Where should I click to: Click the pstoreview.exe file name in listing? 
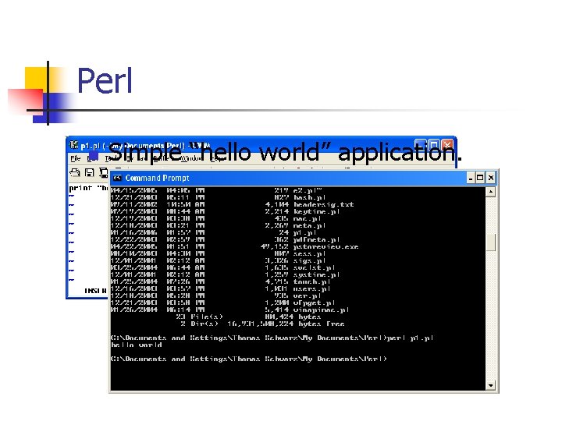pos(325,246)
